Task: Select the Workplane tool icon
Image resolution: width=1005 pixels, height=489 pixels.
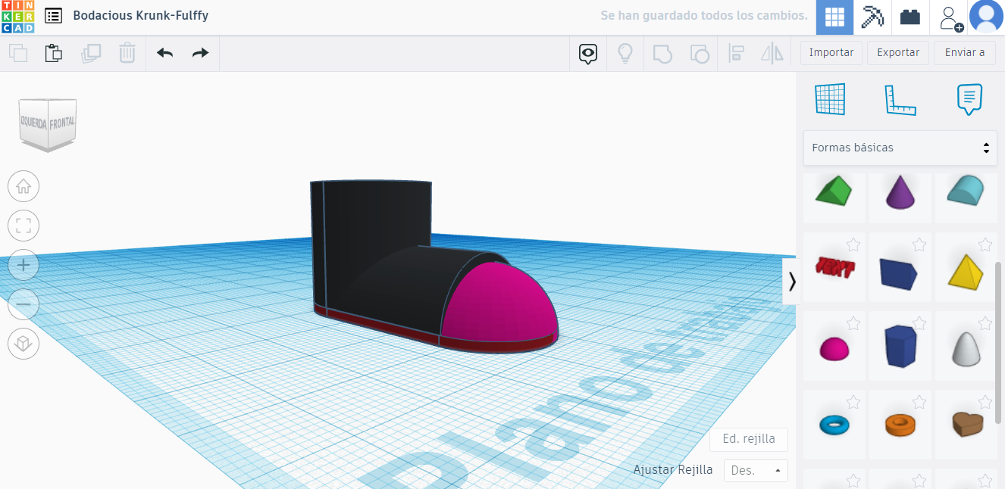Action: 830,99
